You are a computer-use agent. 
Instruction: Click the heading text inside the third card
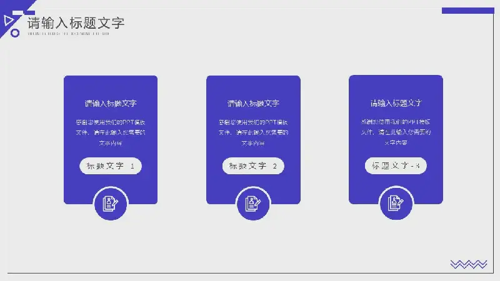tap(396, 103)
